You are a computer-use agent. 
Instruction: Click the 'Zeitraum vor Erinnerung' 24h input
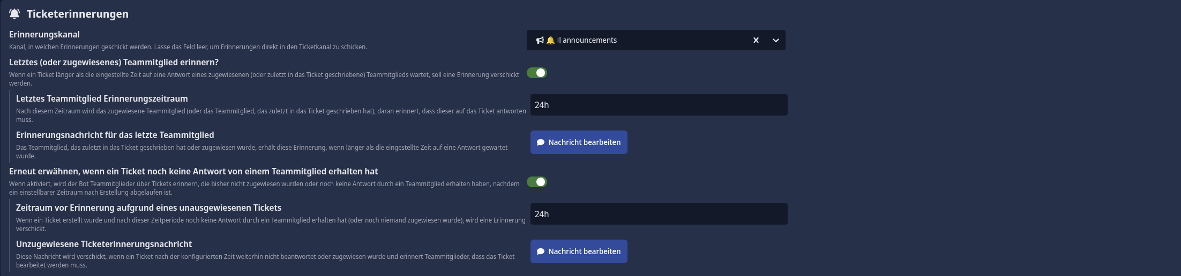tap(659, 214)
